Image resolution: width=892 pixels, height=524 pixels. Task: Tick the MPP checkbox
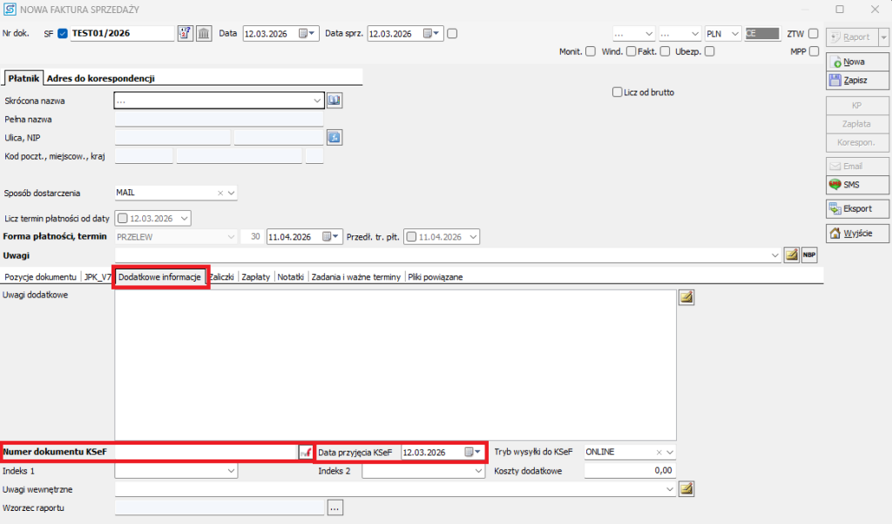[814, 51]
